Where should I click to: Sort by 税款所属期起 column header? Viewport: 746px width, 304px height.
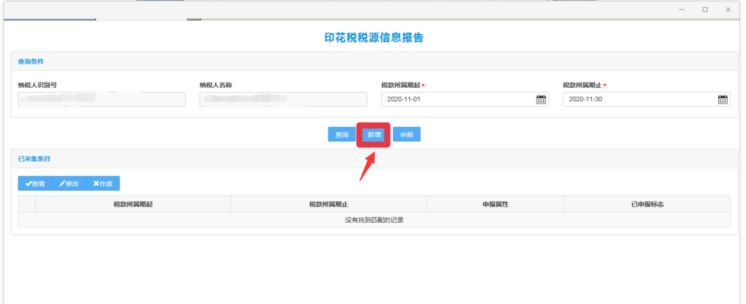click(x=133, y=204)
